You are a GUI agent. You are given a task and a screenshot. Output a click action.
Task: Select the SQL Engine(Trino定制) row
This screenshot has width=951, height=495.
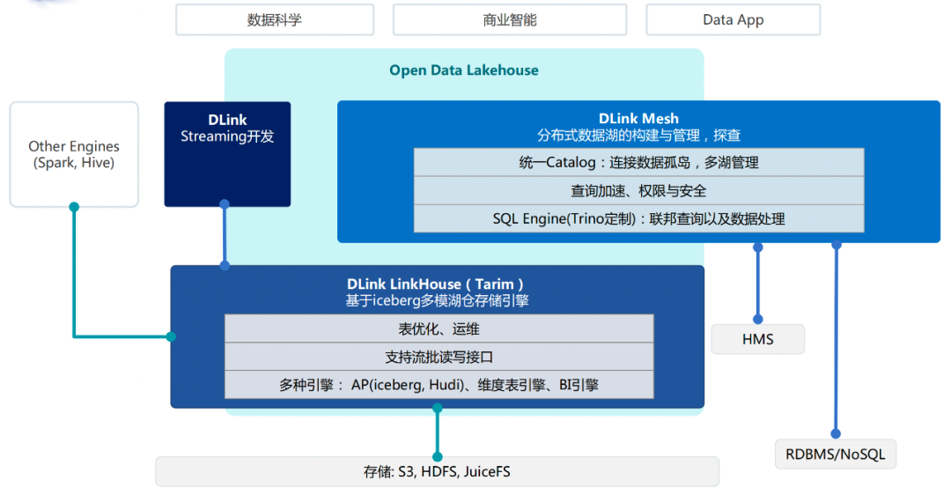[638, 218]
